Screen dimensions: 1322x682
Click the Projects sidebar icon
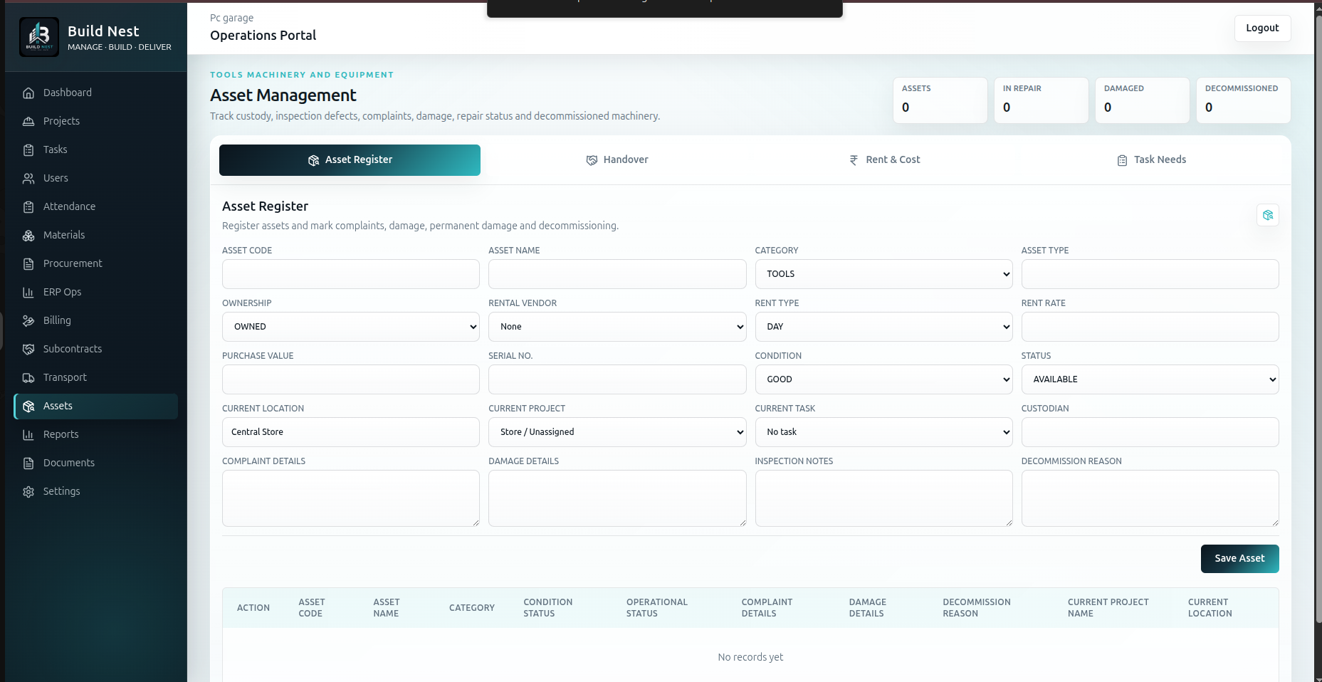coord(28,121)
